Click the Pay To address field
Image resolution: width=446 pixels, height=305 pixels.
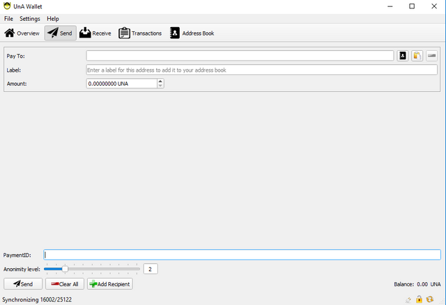240,56
